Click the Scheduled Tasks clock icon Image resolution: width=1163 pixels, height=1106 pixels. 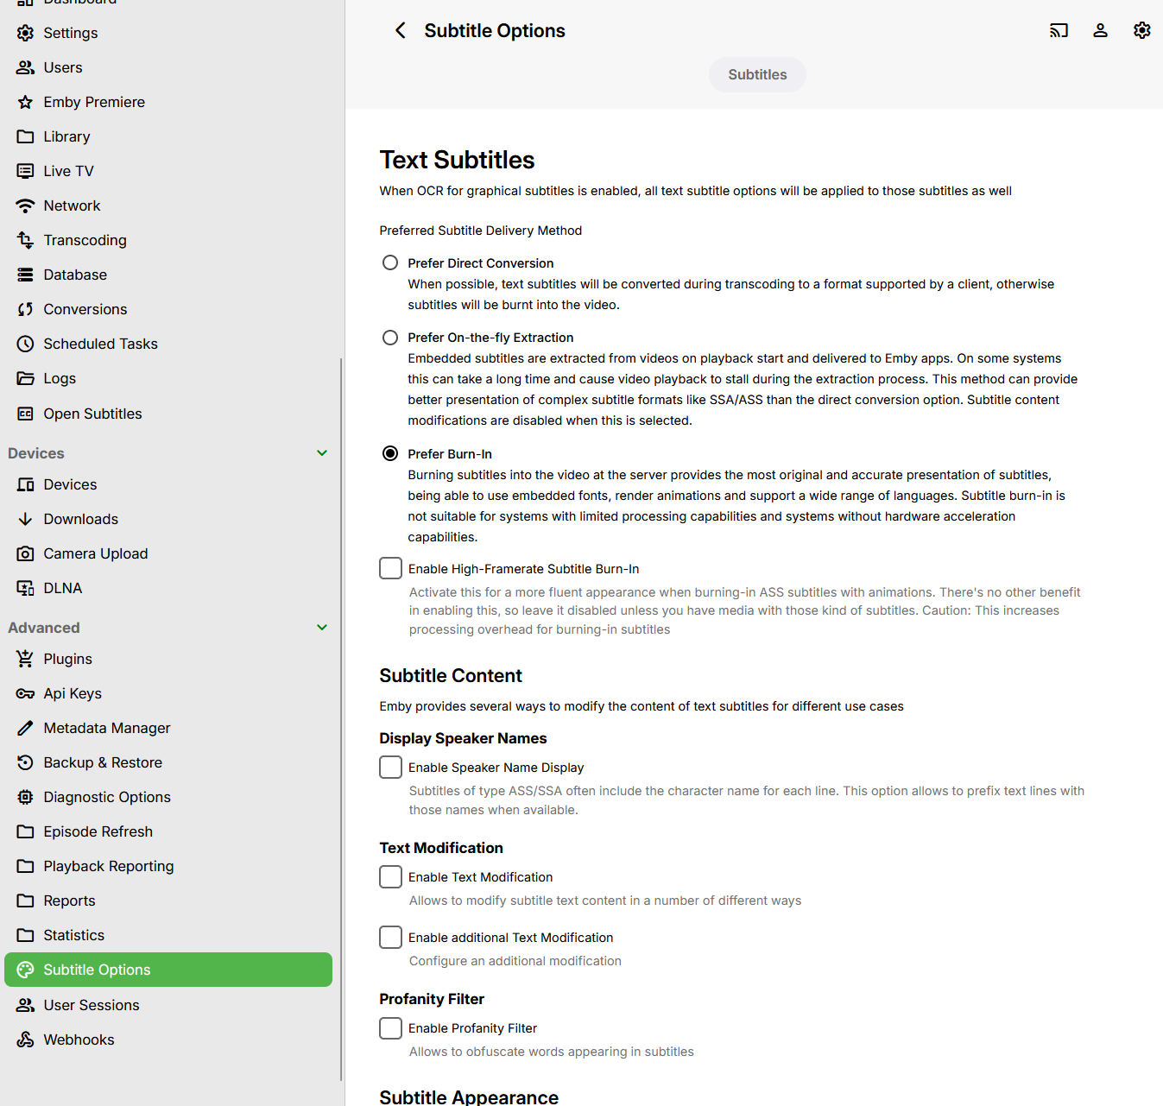26,344
